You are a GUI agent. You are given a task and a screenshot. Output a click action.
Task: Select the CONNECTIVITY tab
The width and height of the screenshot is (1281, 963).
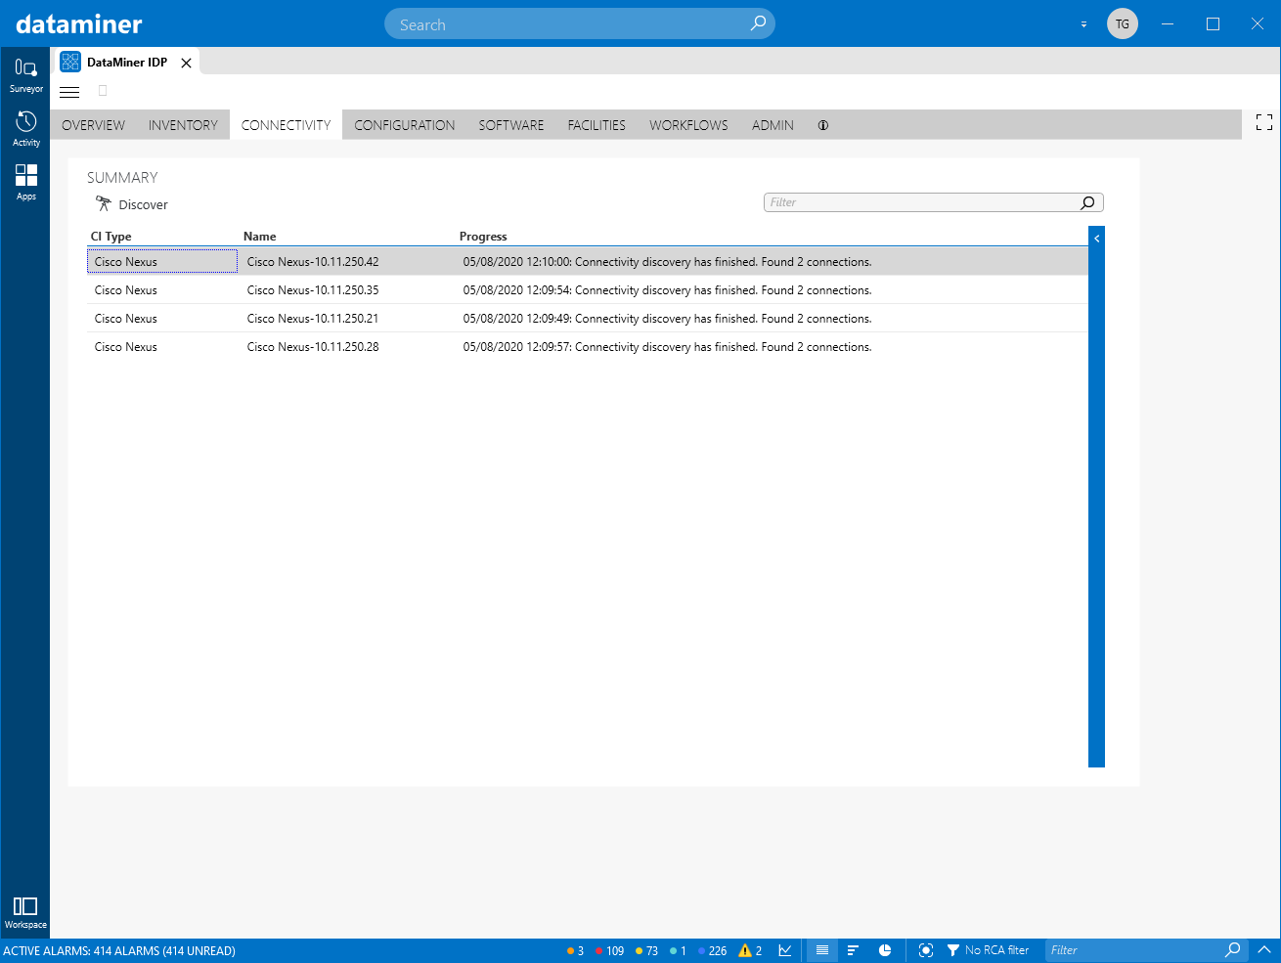click(287, 125)
